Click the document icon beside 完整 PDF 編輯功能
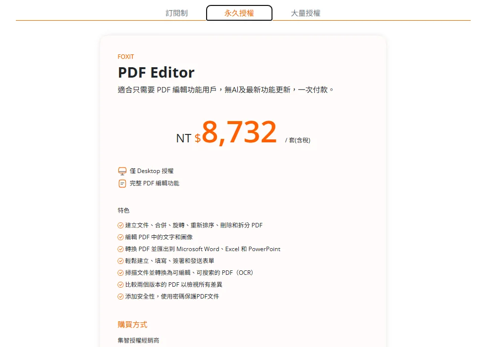 click(122, 183)
